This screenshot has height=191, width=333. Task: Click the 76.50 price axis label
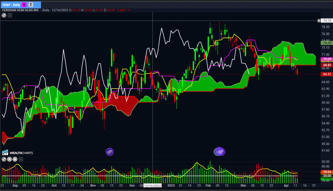325,34
